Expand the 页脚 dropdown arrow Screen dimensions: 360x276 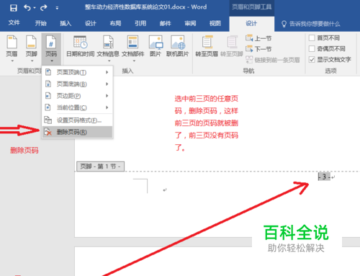pyautogui.click(x=32, y=61)
